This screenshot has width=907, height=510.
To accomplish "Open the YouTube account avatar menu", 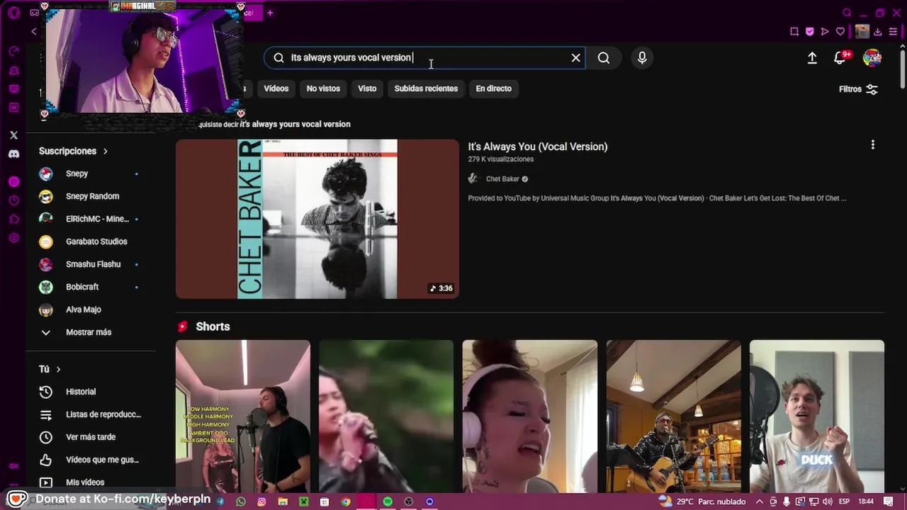I will pyautogui.click(x=872, y=58).
